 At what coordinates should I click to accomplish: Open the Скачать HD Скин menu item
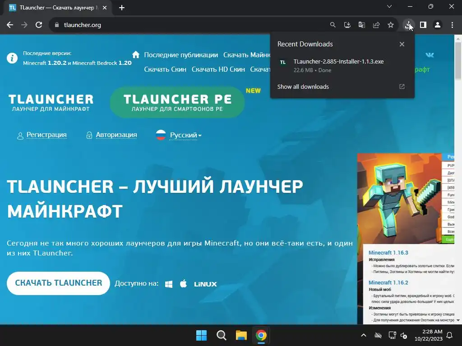[218, 69]
